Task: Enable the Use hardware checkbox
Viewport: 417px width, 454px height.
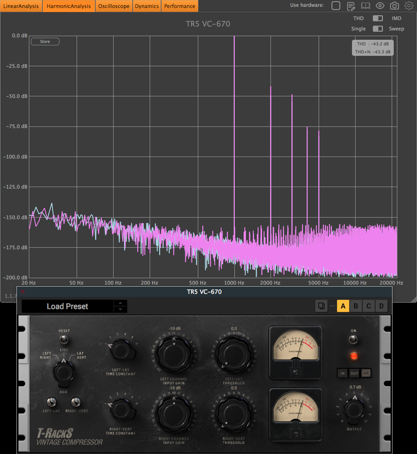Action: (x=336, y=6)
